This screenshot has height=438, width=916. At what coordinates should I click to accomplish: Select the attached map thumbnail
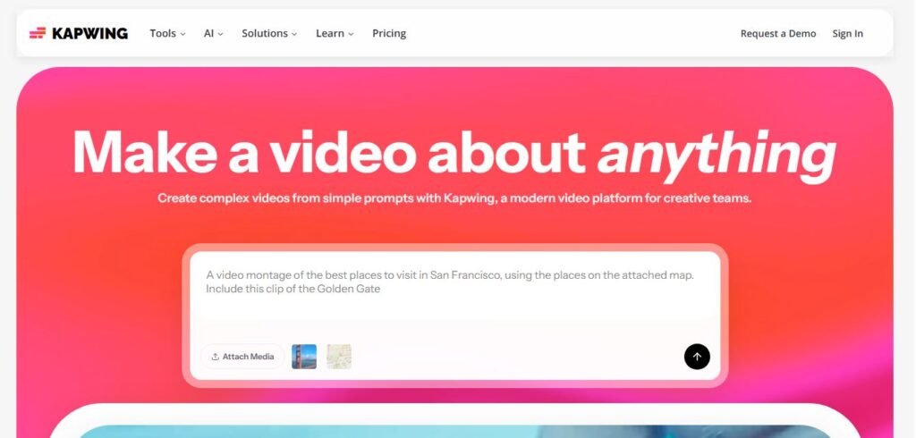[x=339, y=357]
